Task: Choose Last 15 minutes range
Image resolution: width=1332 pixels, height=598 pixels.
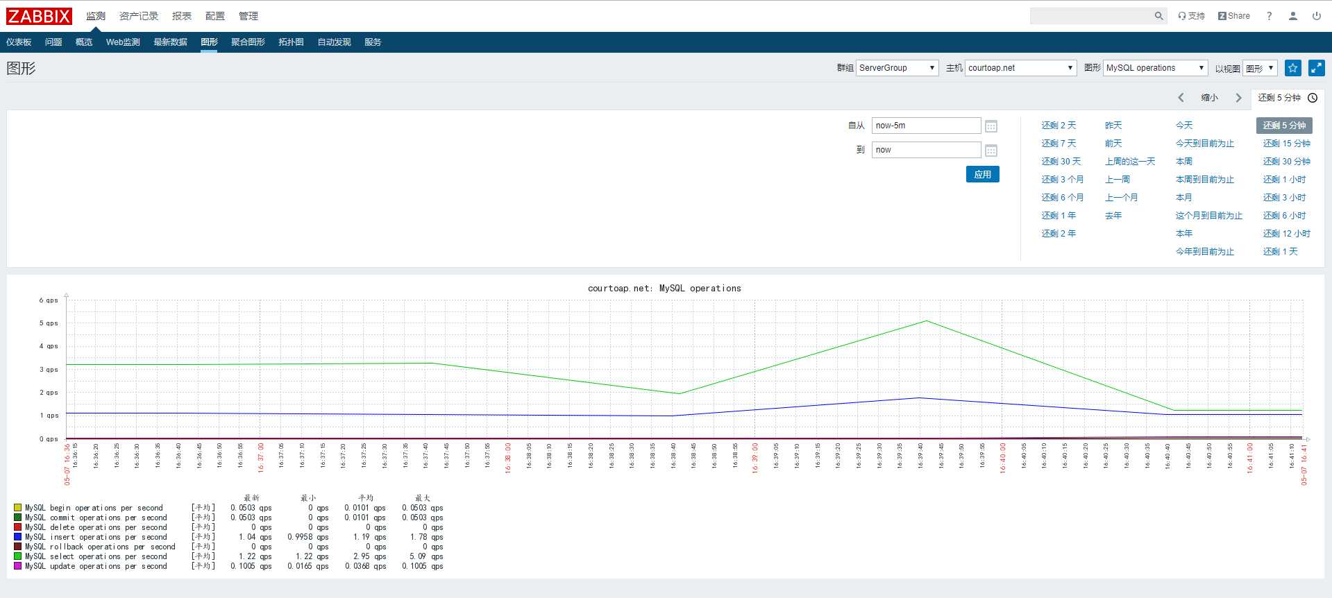Action: (x=1286, y=144)
